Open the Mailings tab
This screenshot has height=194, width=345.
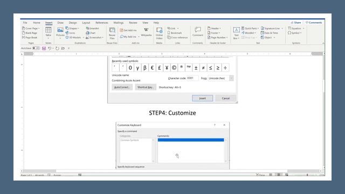119,23
